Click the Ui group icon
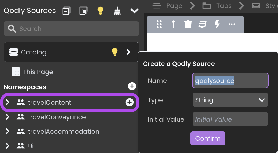This screenshot has width=278, height=153. click(21, 146)
